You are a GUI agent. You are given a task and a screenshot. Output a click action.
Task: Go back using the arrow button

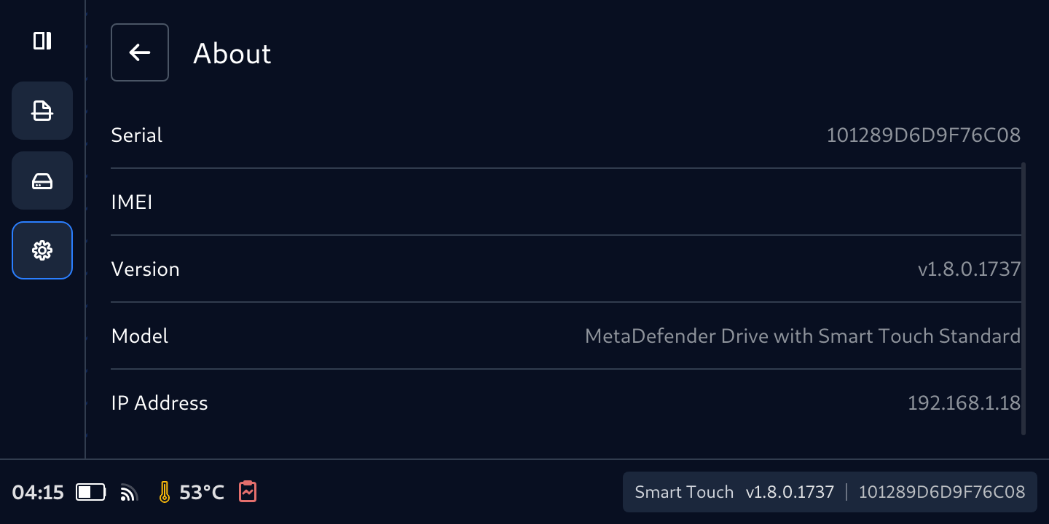coord(140,52)
